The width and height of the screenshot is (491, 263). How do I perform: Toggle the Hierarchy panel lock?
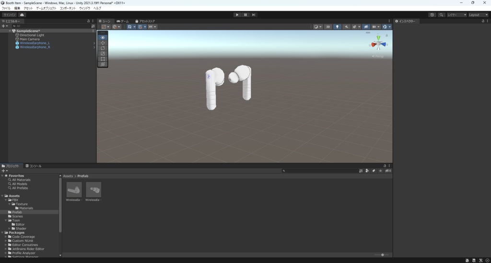pos(88,21)
